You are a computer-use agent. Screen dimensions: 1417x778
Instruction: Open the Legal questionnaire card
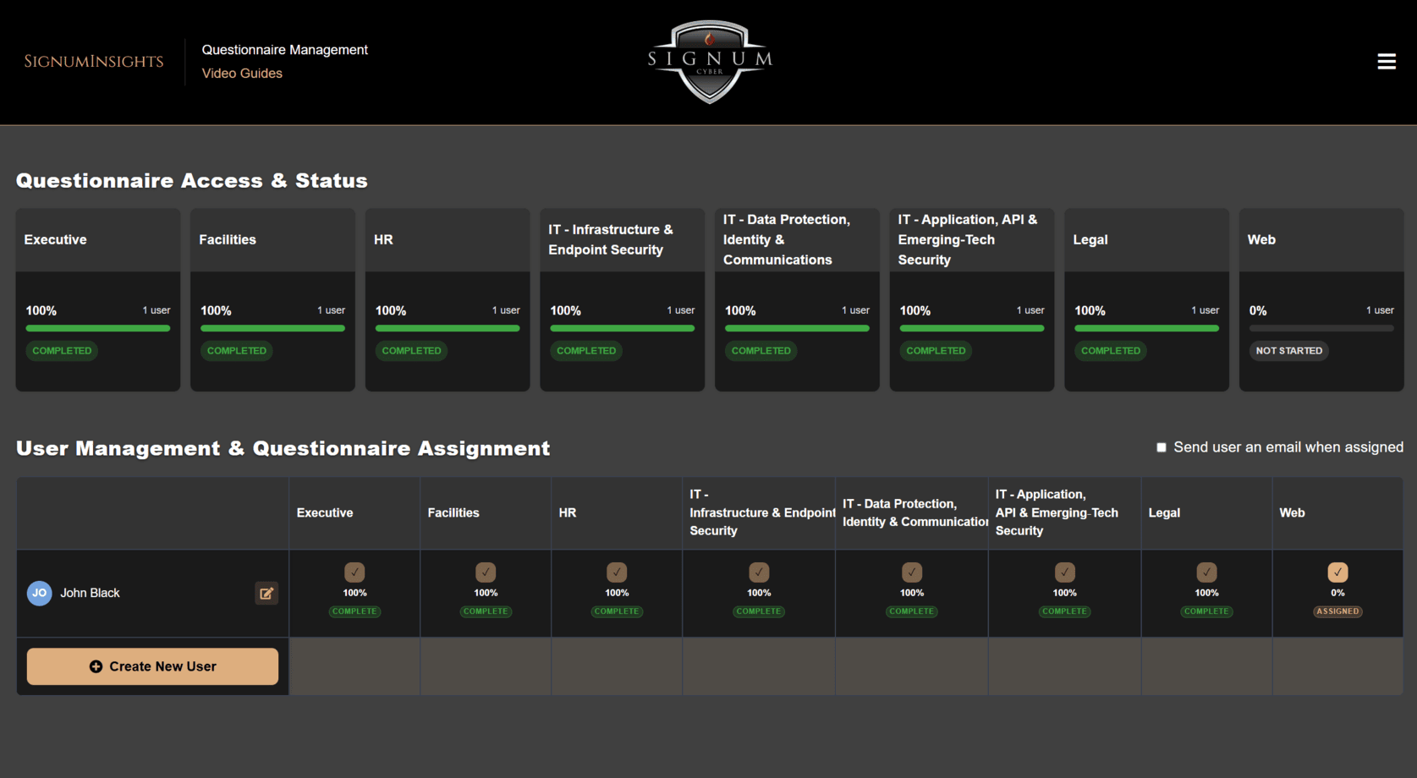pos(1146,300)
